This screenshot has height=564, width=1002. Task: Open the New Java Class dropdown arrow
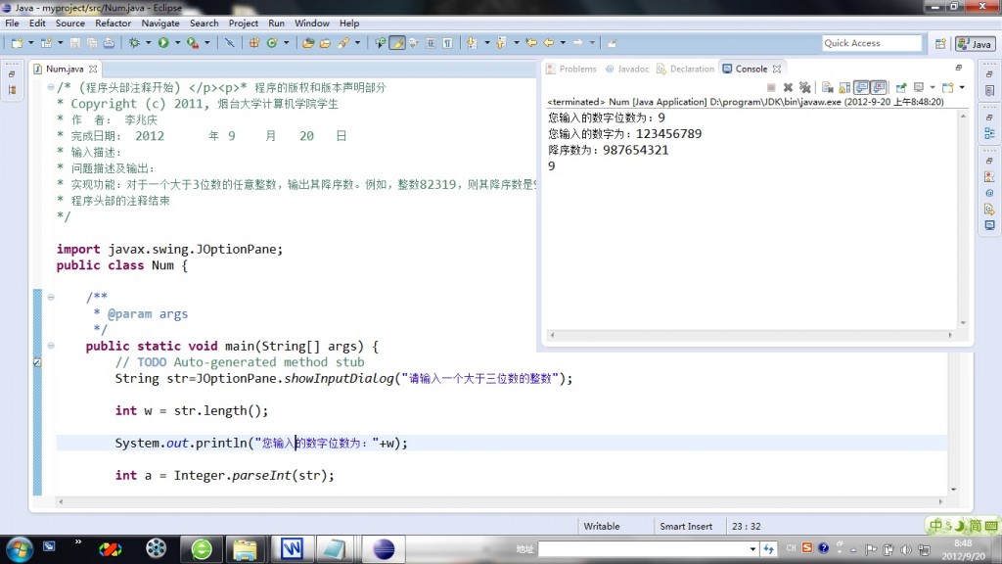(287, 43)
